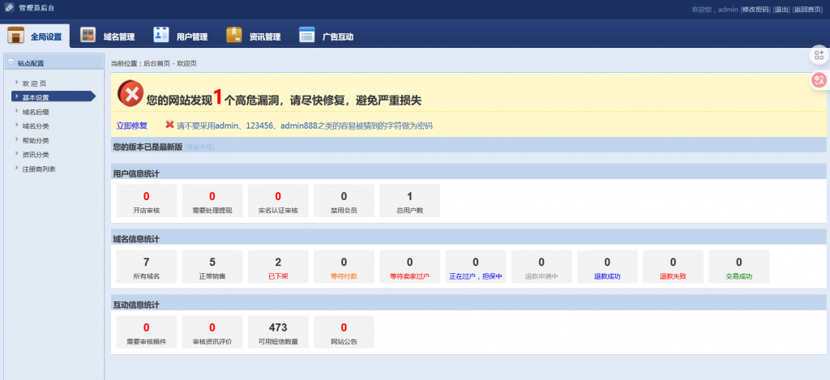Click the pink floating translate button
This screenshot has height=380, width=830.
[x=819, y=80]
